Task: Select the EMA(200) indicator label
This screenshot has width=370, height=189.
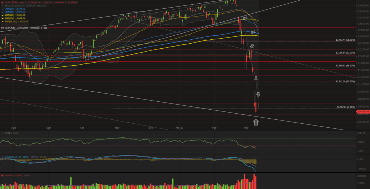Action: click(x=9, y=9)
